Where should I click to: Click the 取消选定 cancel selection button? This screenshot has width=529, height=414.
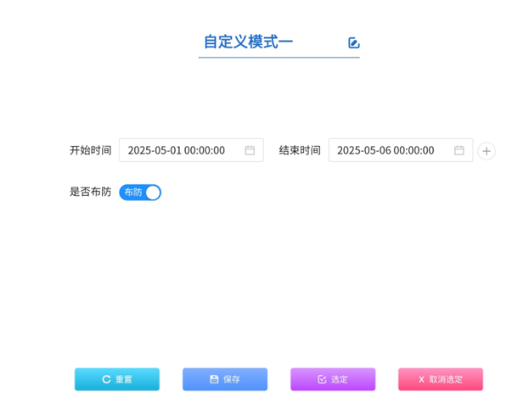(x=441, y=379)
